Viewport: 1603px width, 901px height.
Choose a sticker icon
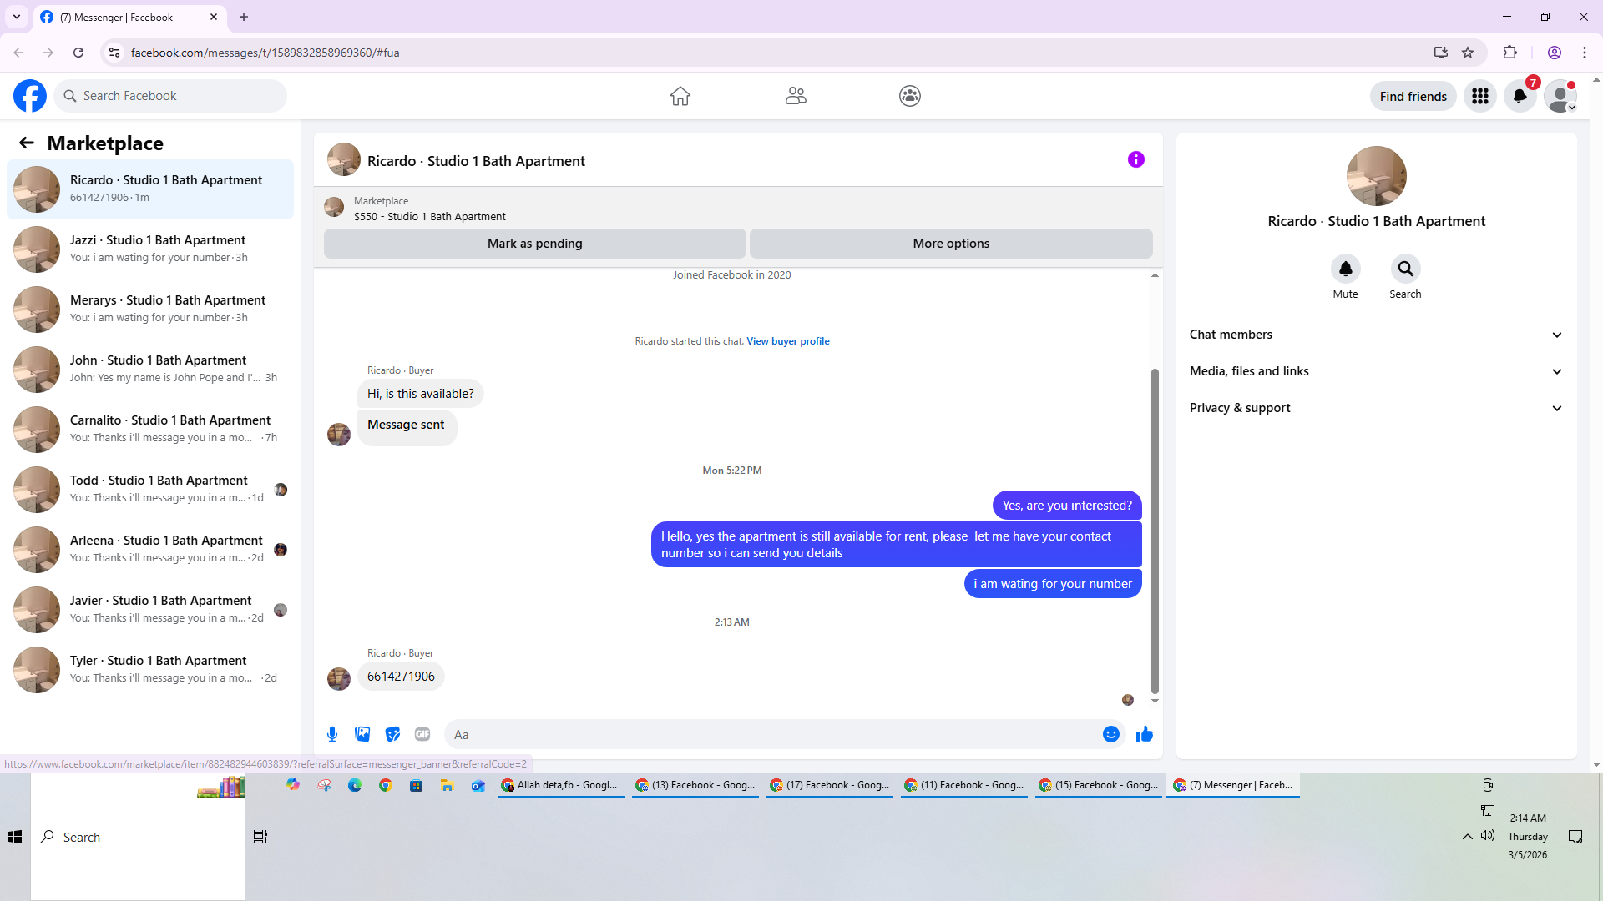(x=392, y=734)
